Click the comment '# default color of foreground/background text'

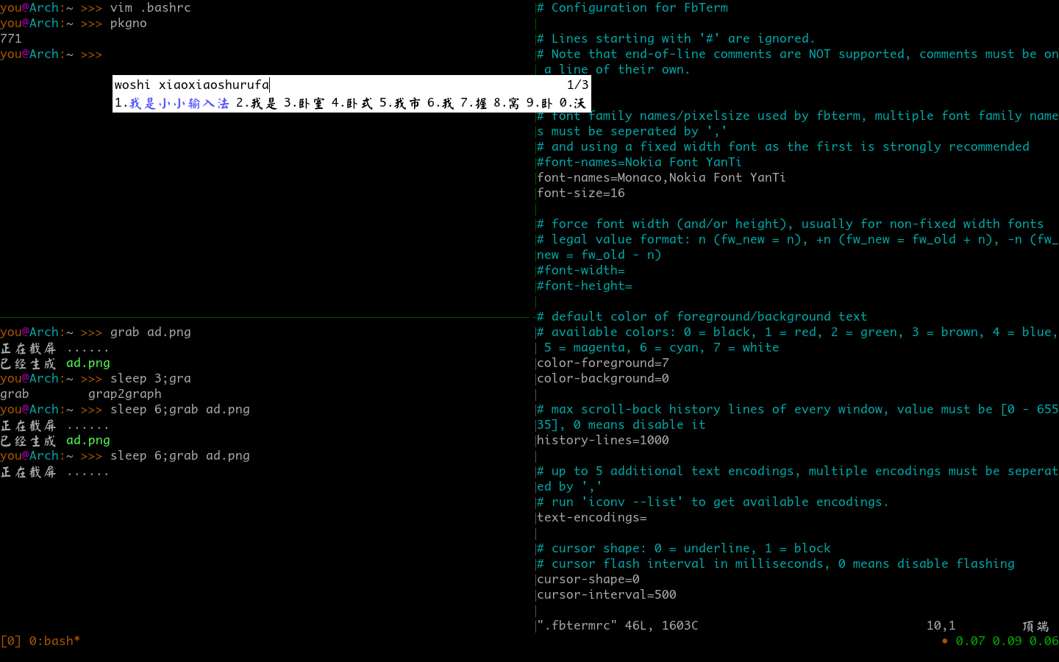click(x=702, y=316)
